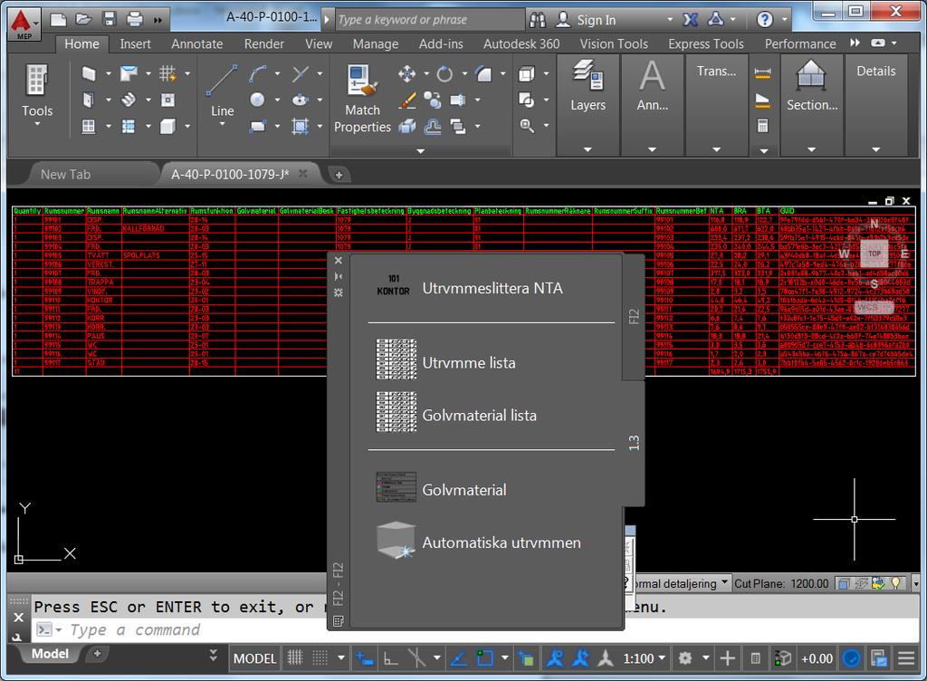Toggle object snap square icon
Screen dimensions: 927x681
(485, 657)
